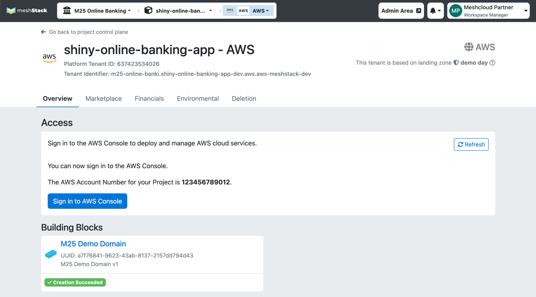Click the Access section heading
536x297 pixels.
57,123
